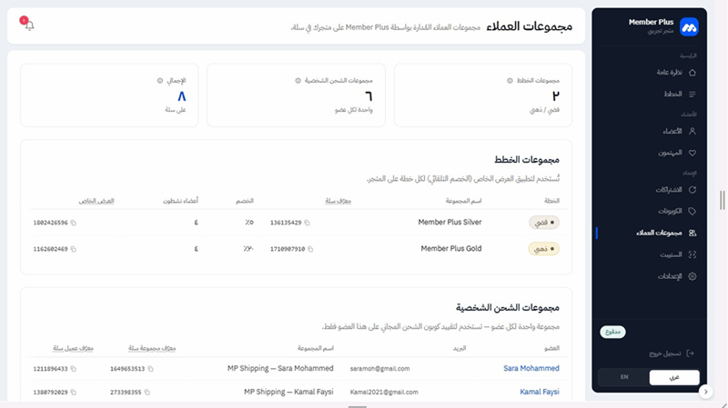Click the list icon for الخطط
The width and height of the screenshot is (728, 408).
tap(693, 95)
